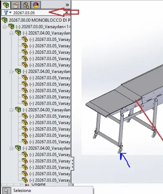Screen dimensions: 163x194
Task: Collapse the 20267.03.00_Varsayılan subassembly node
Action: pyautogui.click(x=5, y=27)
